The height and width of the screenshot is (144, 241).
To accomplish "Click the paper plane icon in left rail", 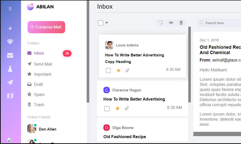I will coord(10,82).
